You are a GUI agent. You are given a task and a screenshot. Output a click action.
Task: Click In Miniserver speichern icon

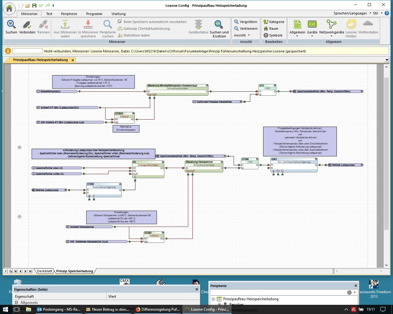(88, 25)
